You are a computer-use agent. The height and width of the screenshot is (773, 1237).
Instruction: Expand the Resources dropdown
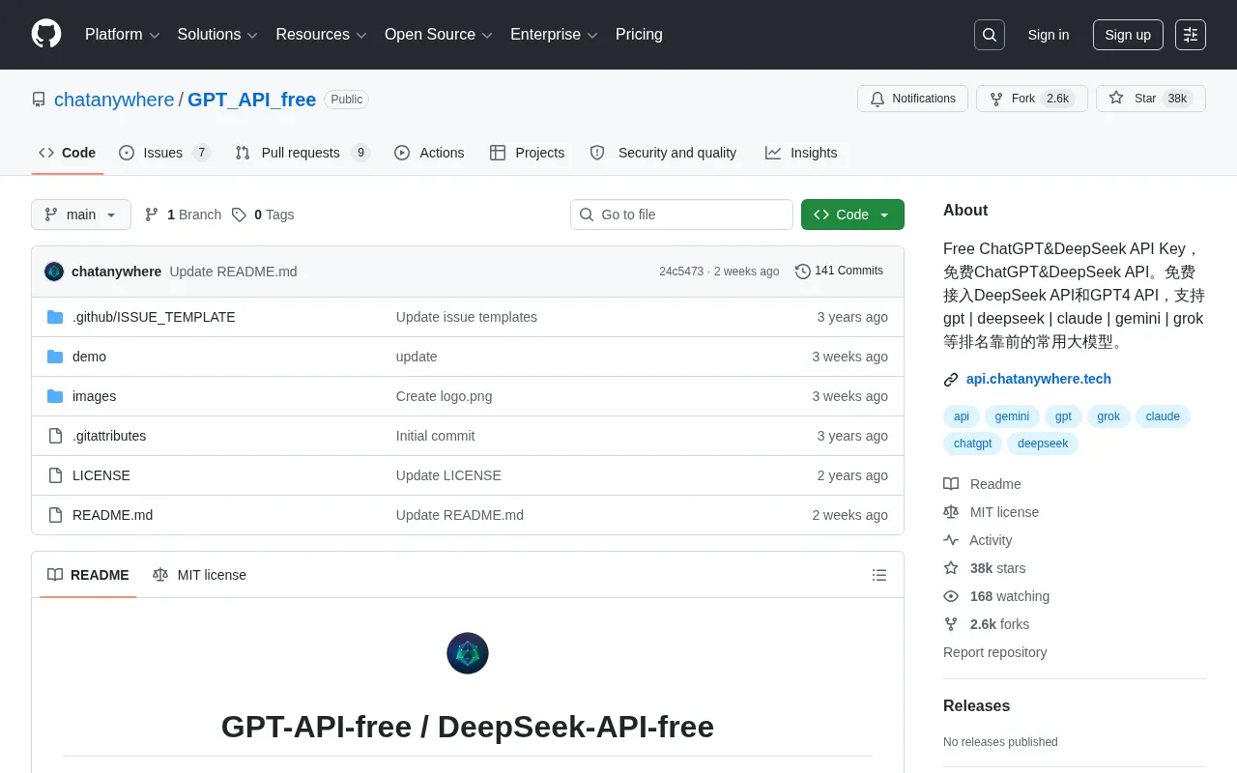(x=322, y=35)
